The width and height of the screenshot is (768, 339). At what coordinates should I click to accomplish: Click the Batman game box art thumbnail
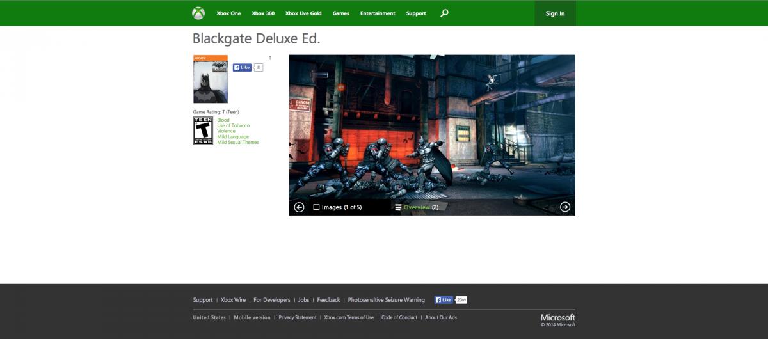click(x=211, y=79)
